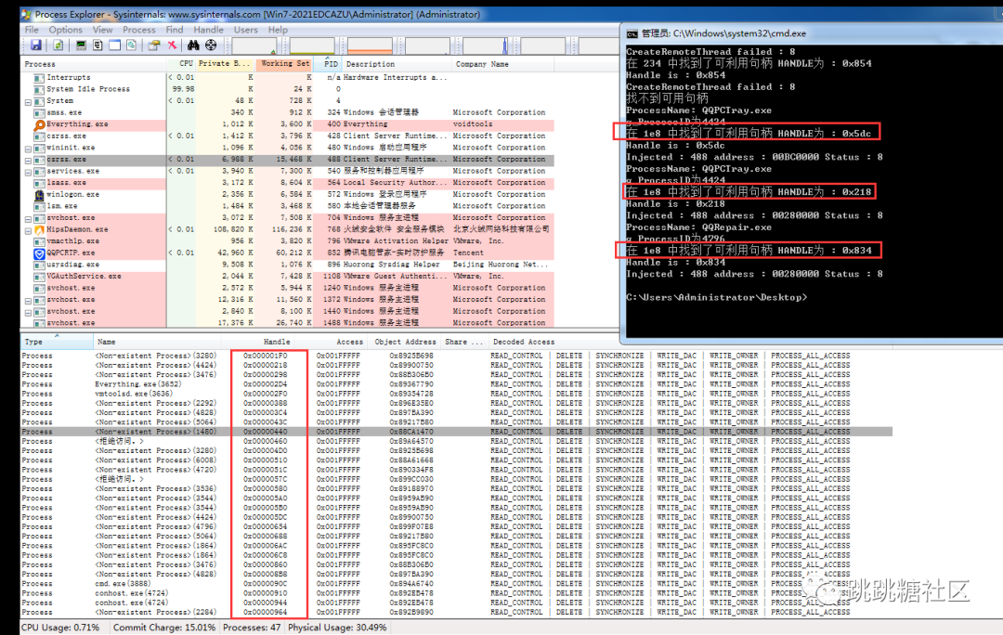1003x635 pixels.
Task: Open System Information from toolbar
Action: coord(81,45)
